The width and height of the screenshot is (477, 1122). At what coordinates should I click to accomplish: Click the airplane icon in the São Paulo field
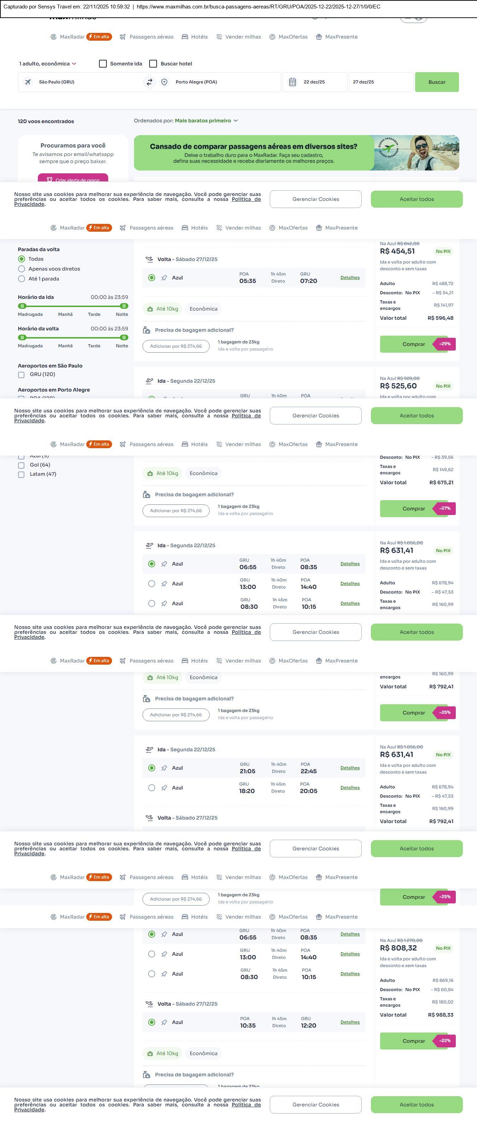click(28, 82)
